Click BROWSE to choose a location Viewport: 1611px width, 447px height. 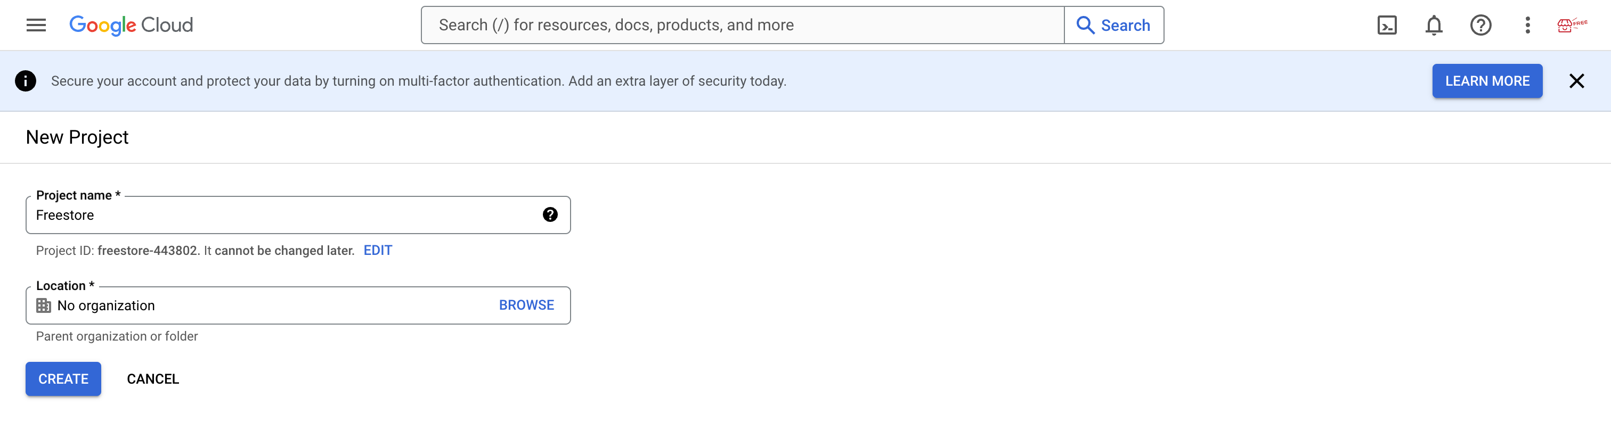(526, 305)
